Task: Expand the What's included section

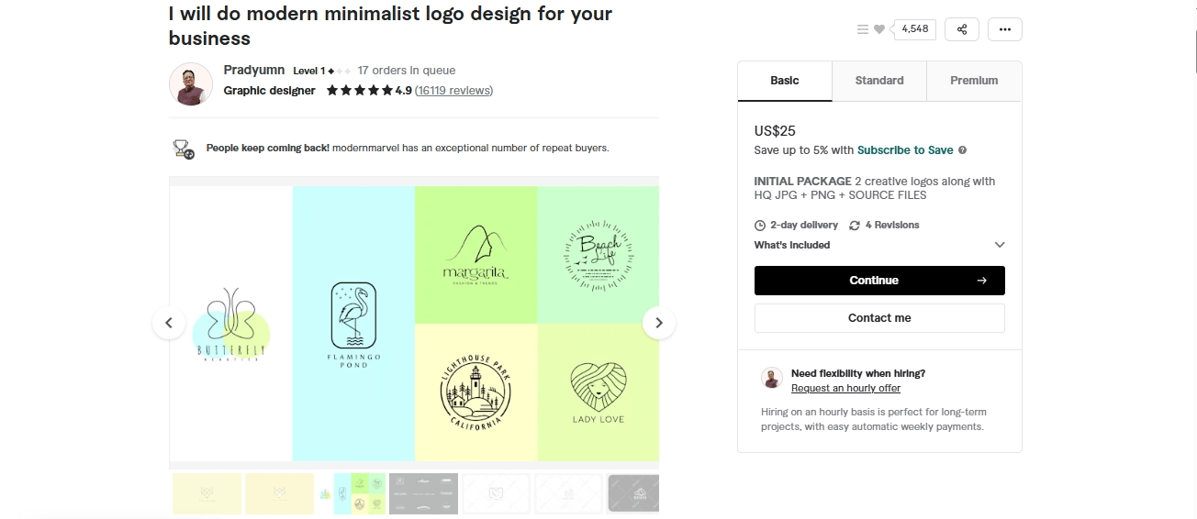Action: coord(1000,245)
